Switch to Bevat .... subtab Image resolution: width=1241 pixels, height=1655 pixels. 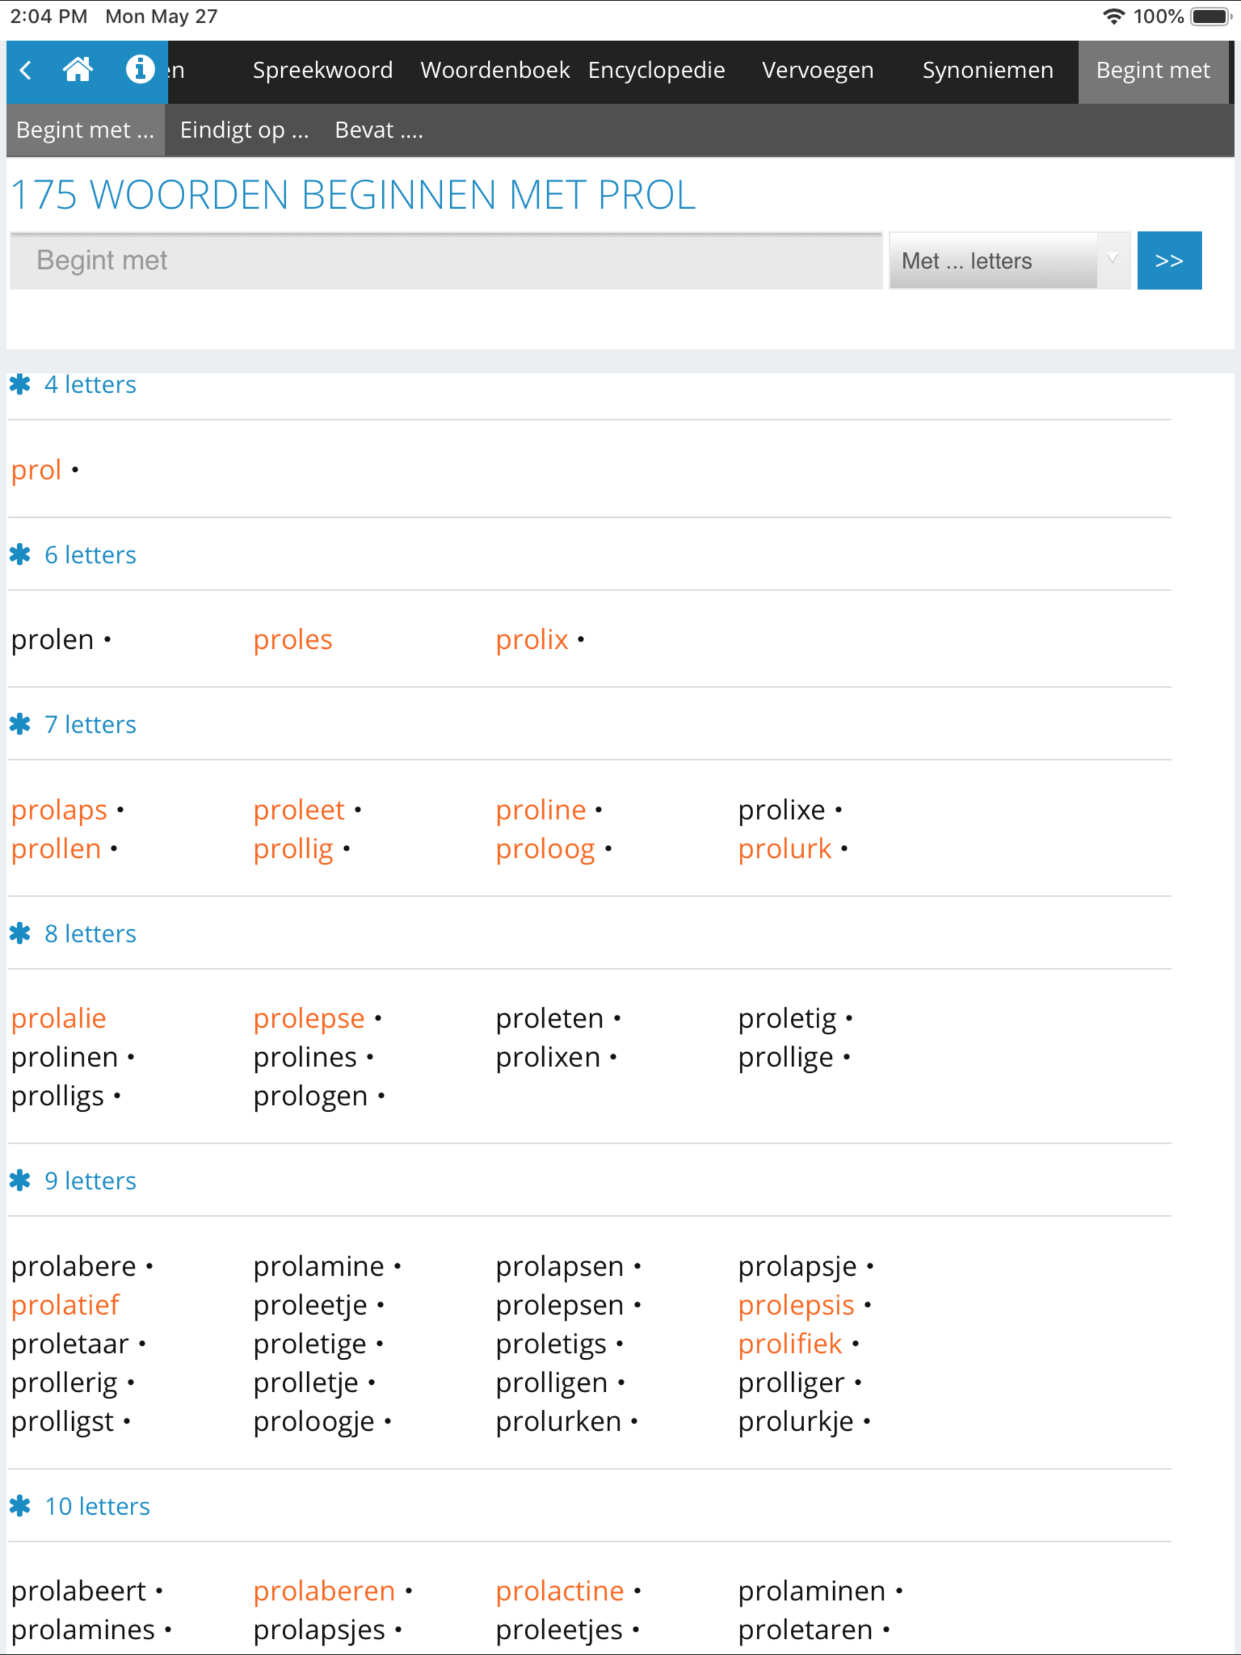[379, 130]
